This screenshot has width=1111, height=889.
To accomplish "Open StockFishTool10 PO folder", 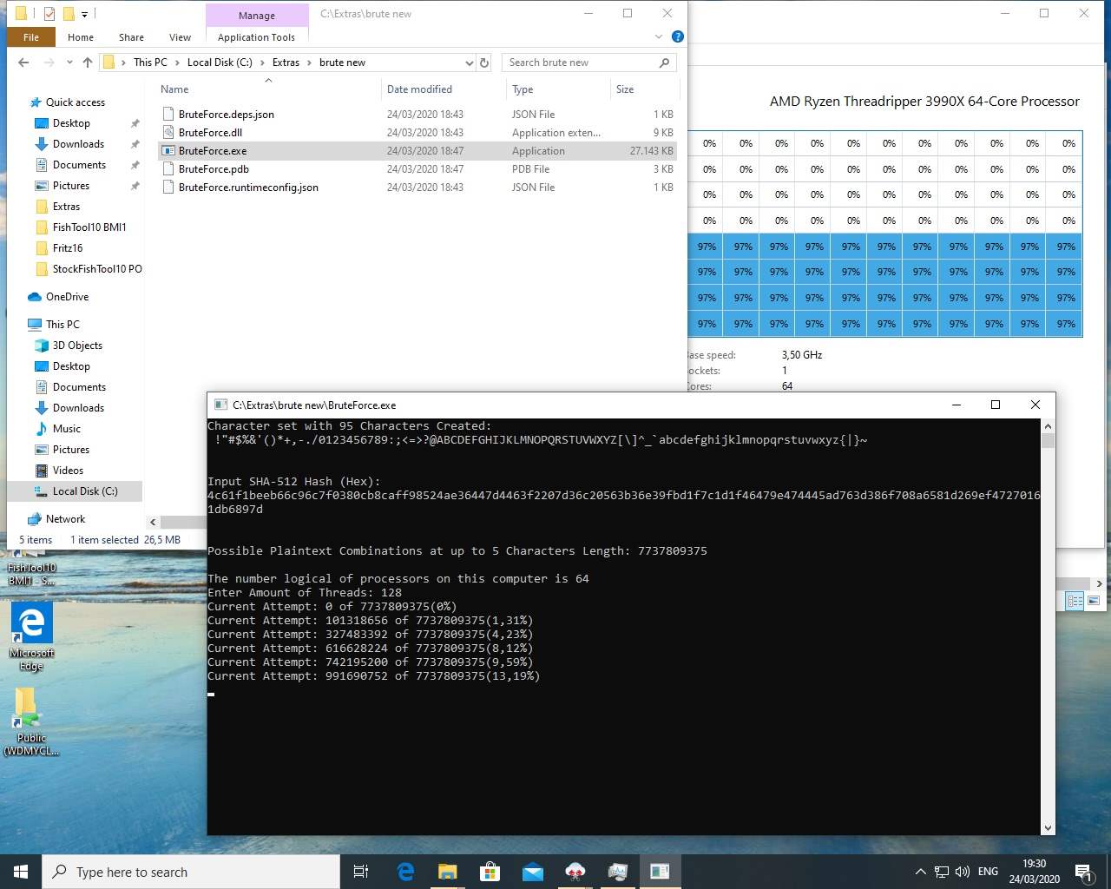I will tap(96, 268).
